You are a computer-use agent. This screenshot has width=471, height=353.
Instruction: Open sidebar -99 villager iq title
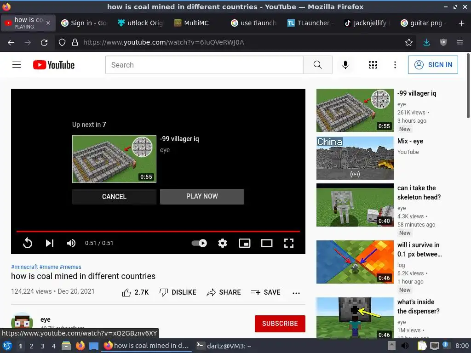coord(417,93)
